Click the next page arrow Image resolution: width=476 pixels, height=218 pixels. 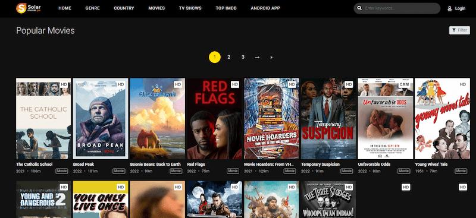coord(257,57)
